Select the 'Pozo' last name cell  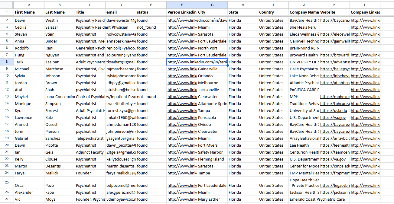pyautogui.click(x=60, y=183)
